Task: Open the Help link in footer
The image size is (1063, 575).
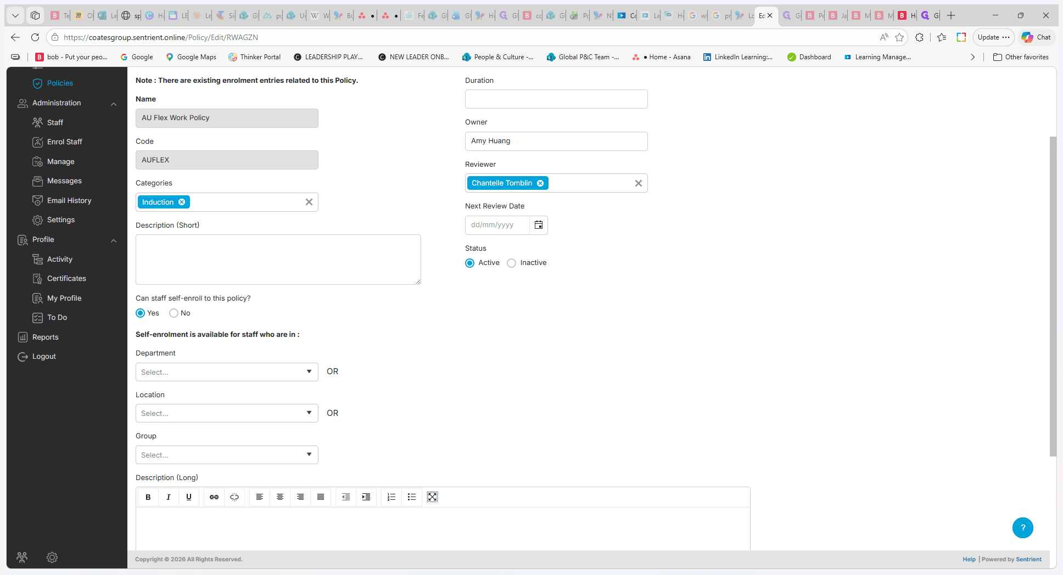Action: coord(969,560)
